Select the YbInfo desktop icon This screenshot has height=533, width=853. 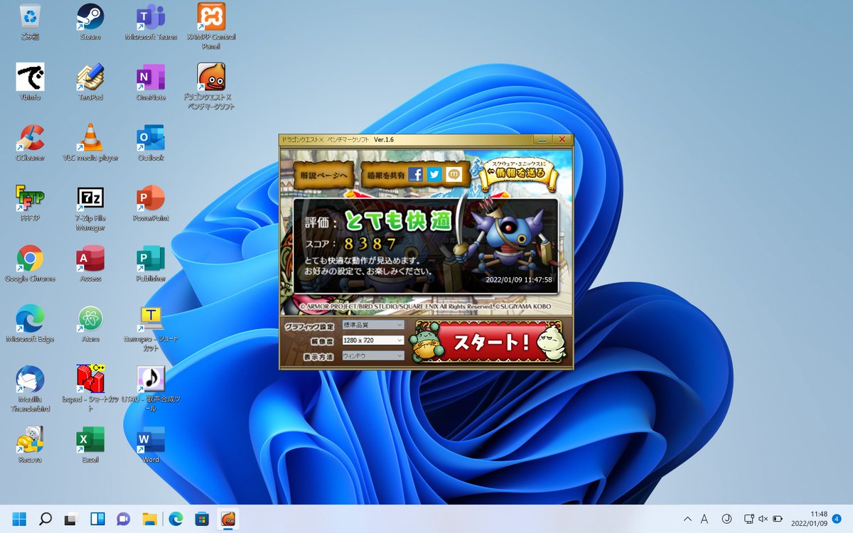30,82
